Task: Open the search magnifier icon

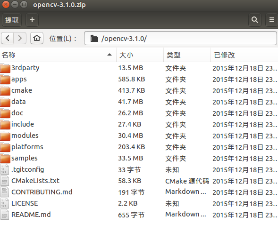Action: [x=255, y=20]
